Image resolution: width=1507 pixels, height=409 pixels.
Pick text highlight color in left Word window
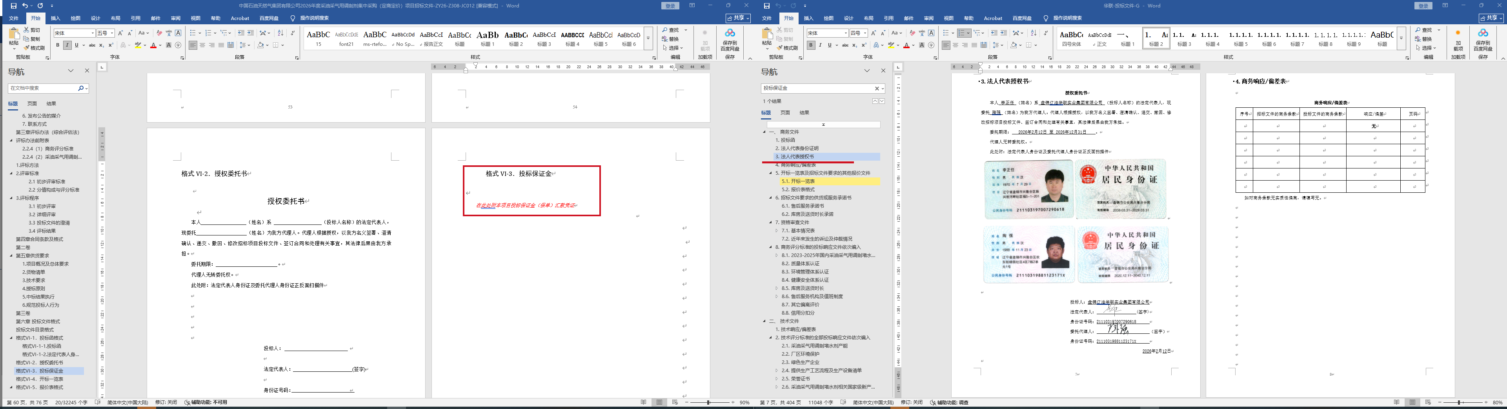138,45
